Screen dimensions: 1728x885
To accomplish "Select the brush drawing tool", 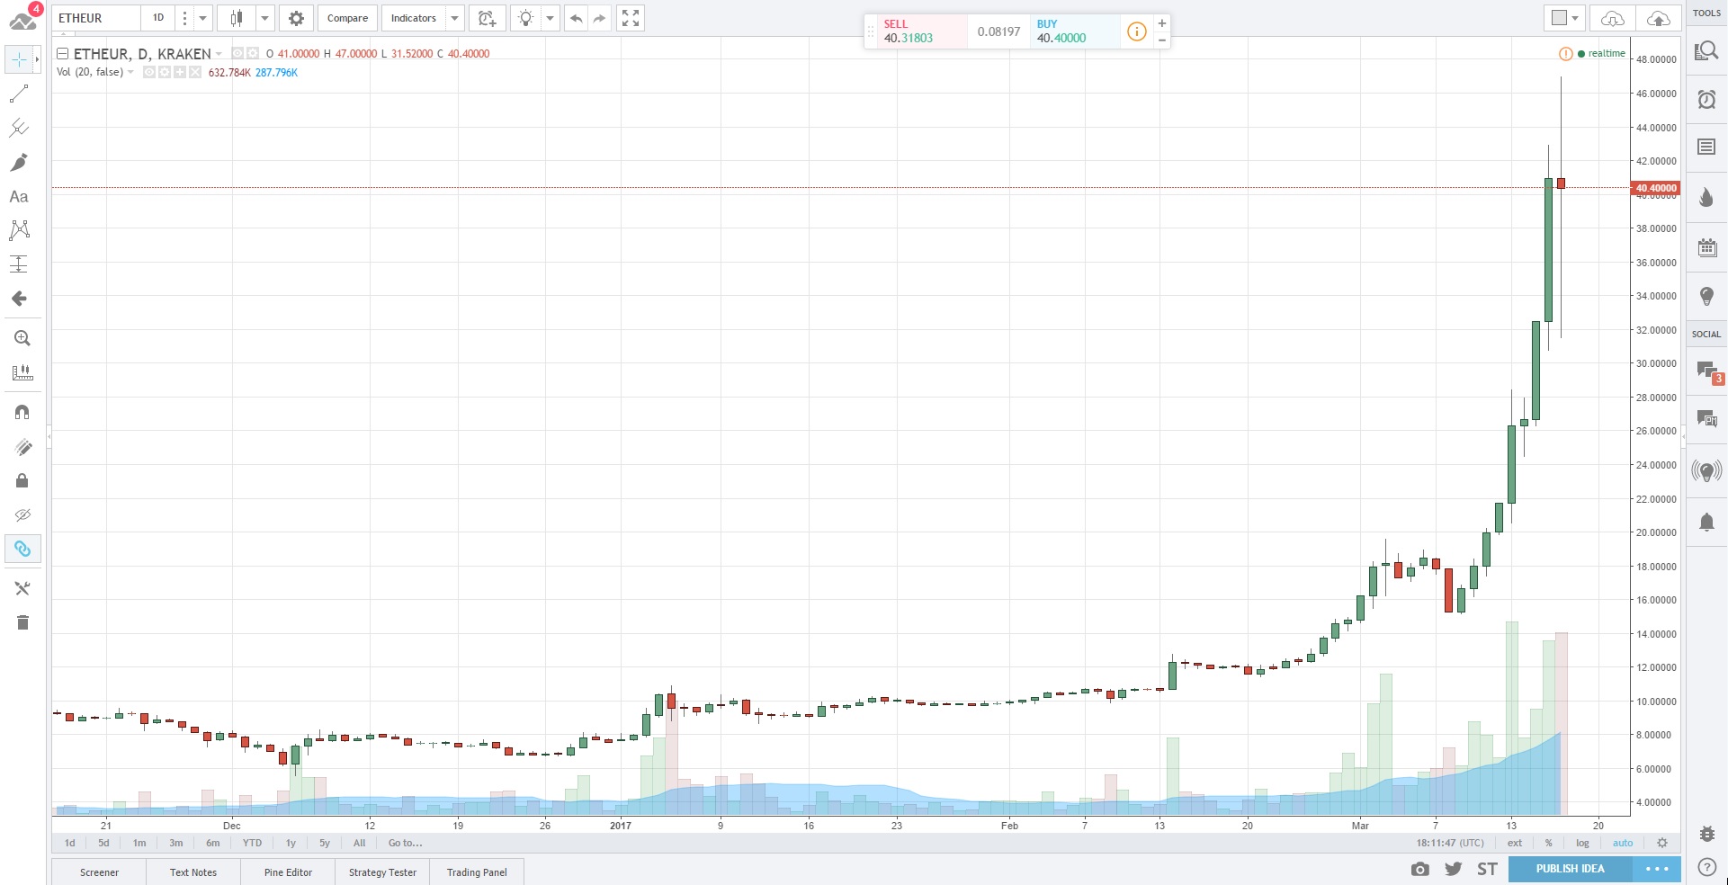I will click(19, 162).
